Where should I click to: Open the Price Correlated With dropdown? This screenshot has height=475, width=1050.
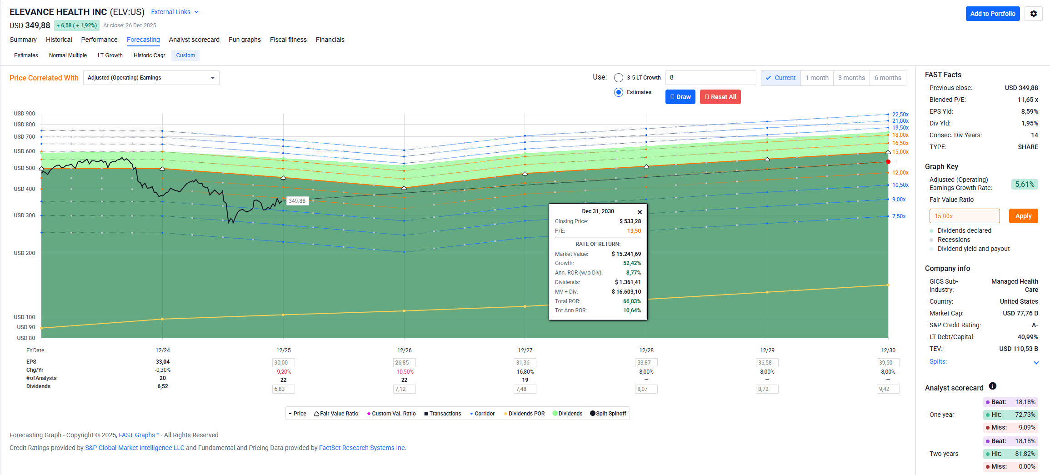[x=151, y=78]
